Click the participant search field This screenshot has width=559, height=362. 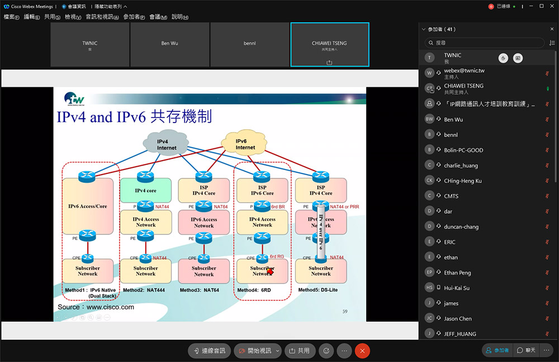pyautogui.click(x=484, y=43)
